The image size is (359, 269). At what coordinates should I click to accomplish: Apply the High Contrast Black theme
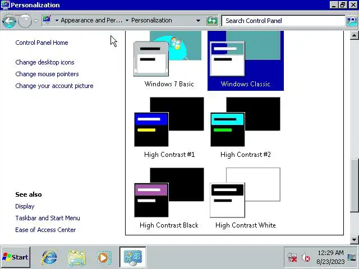169,198
